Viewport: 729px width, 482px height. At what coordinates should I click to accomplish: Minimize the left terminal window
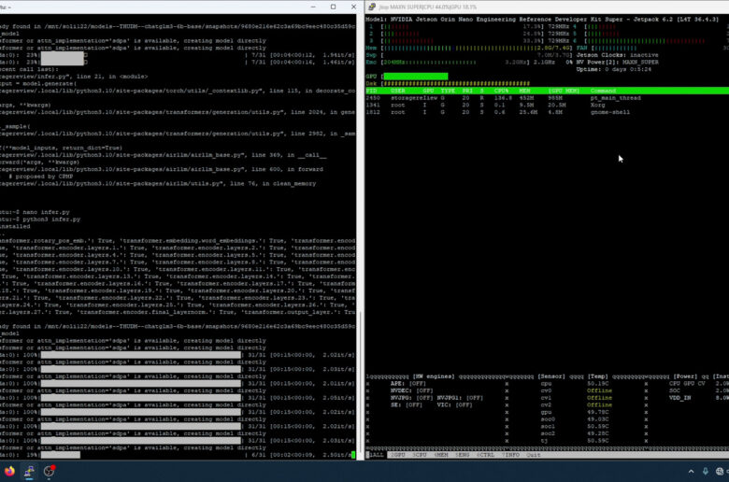[x=313, y=7]
